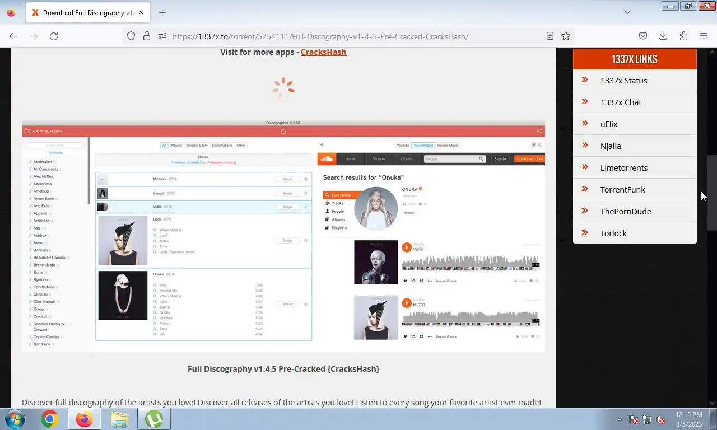Toggle reader view icon

550,36
